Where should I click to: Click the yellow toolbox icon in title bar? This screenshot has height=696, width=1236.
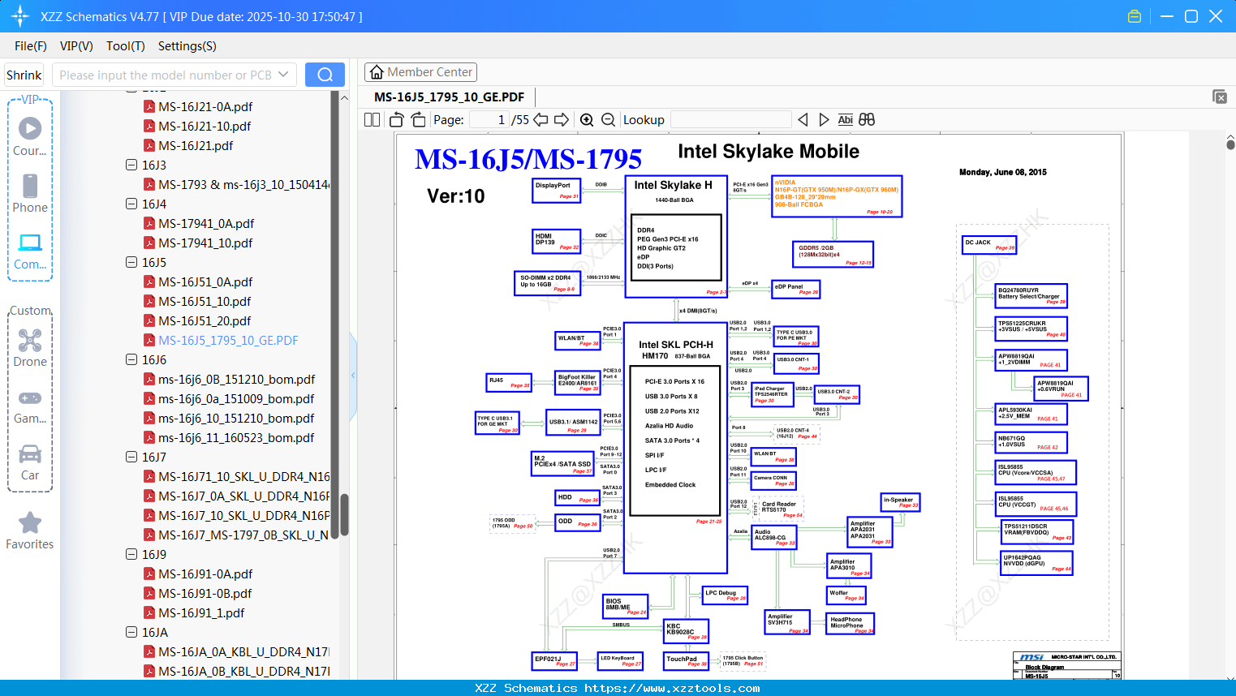coord(1135,16)
